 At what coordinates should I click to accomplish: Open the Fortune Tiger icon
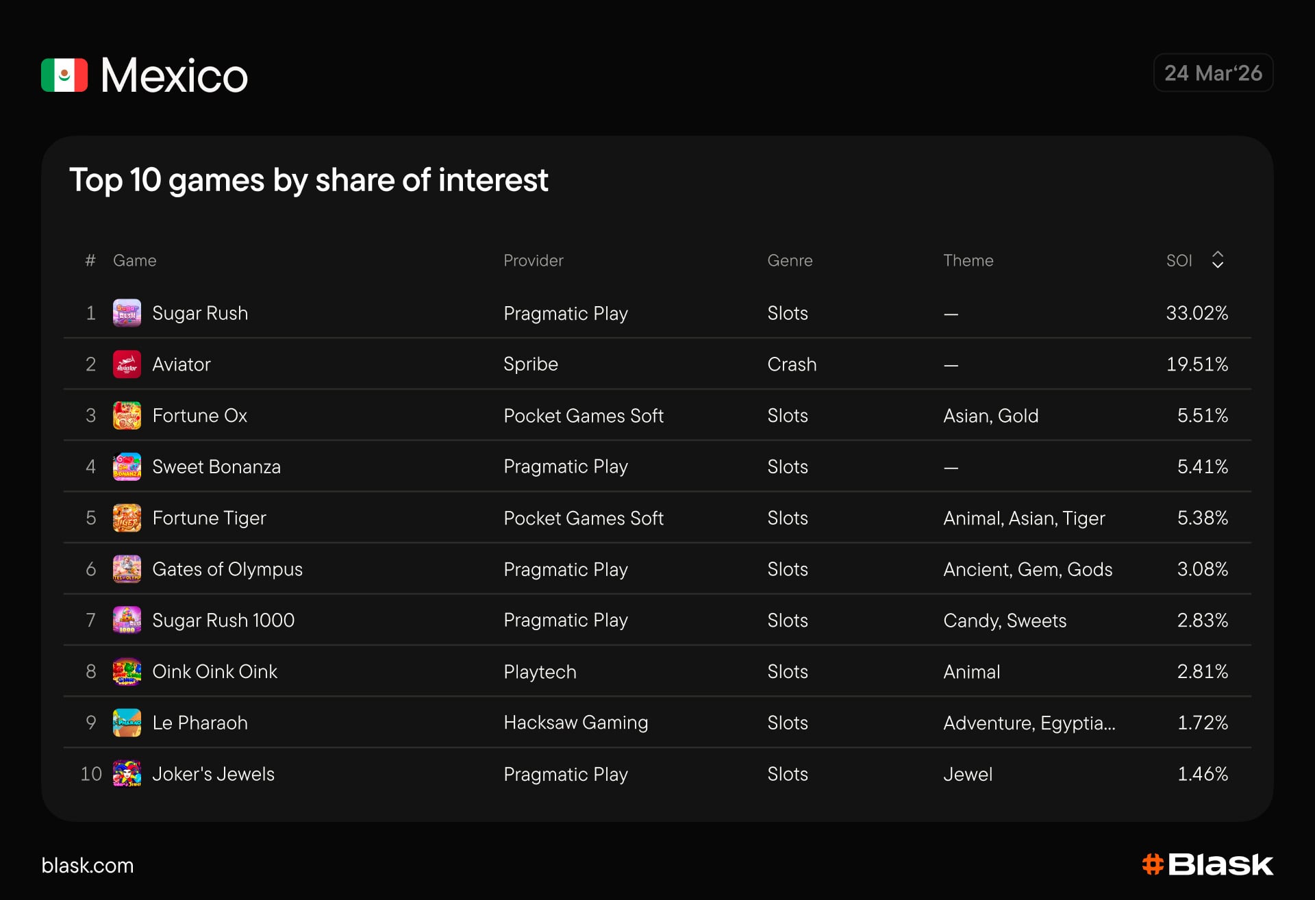[127, 518]
